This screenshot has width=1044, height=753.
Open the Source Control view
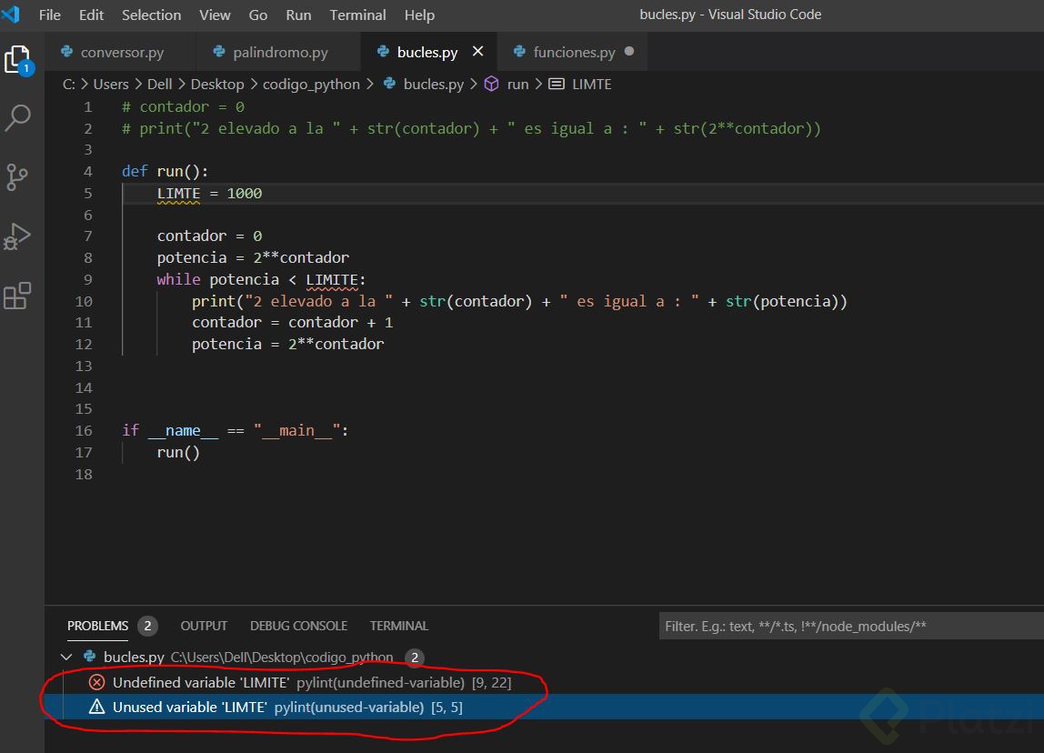coord(17,177)
